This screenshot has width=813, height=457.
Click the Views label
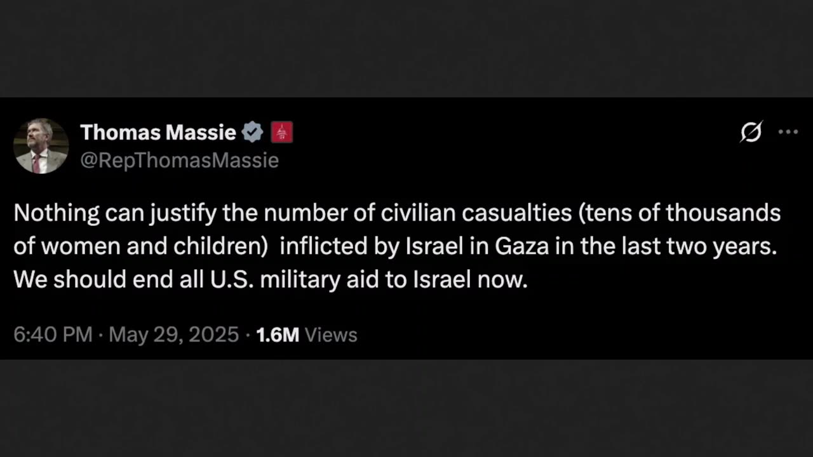click(x=331, y=334)
